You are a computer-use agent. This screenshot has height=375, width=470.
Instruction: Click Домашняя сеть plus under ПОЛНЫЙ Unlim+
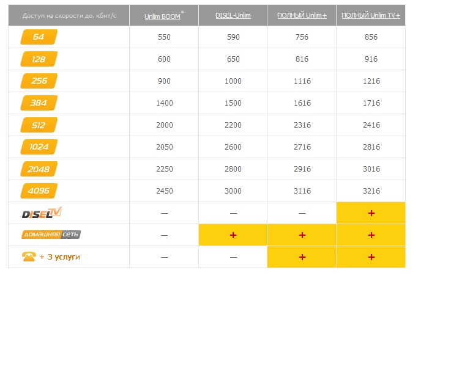coord(302,235)
